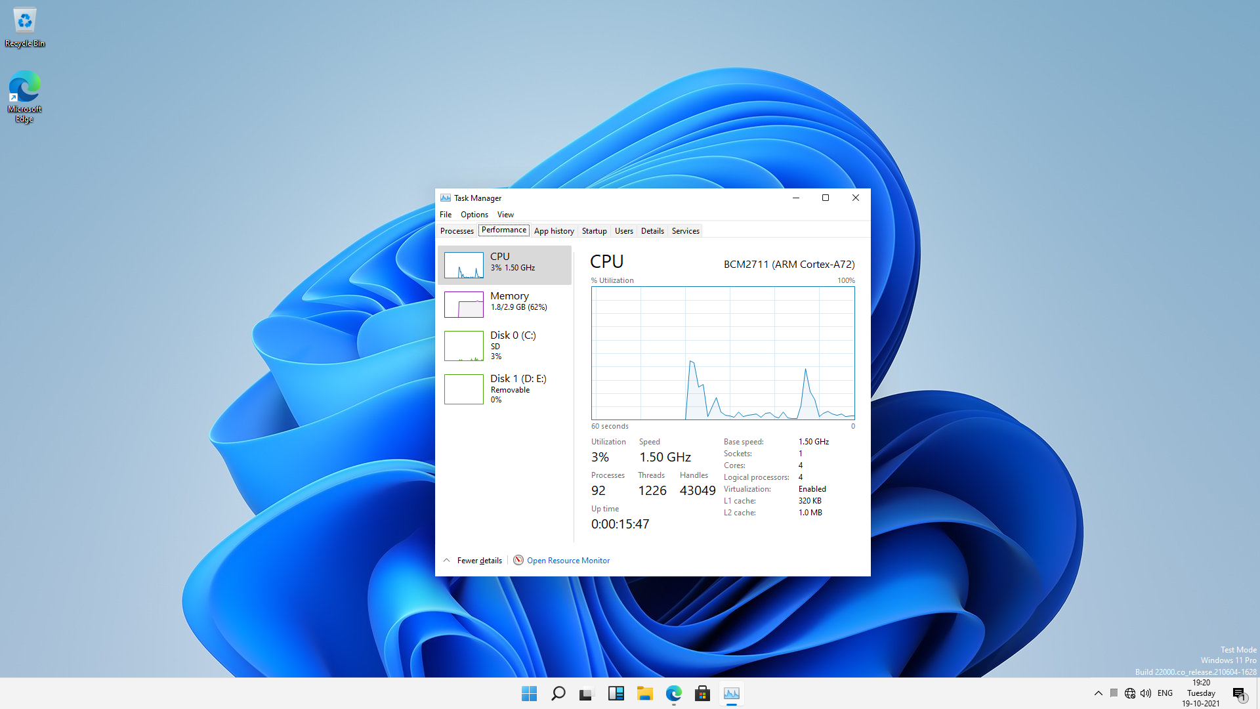Select the Memory usage panel
This screenshot has width=1260, height=709.
pos(505,304)
